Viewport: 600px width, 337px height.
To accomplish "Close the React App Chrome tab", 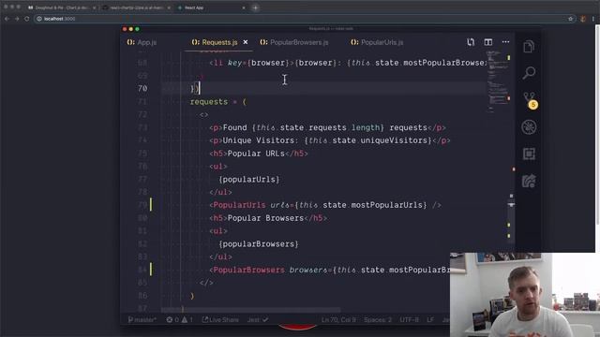I will [244, 7].
